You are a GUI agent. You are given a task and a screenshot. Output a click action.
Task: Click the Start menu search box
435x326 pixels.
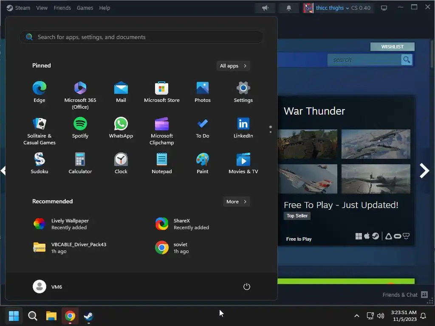pyautogui.click(x=141, y=37)
